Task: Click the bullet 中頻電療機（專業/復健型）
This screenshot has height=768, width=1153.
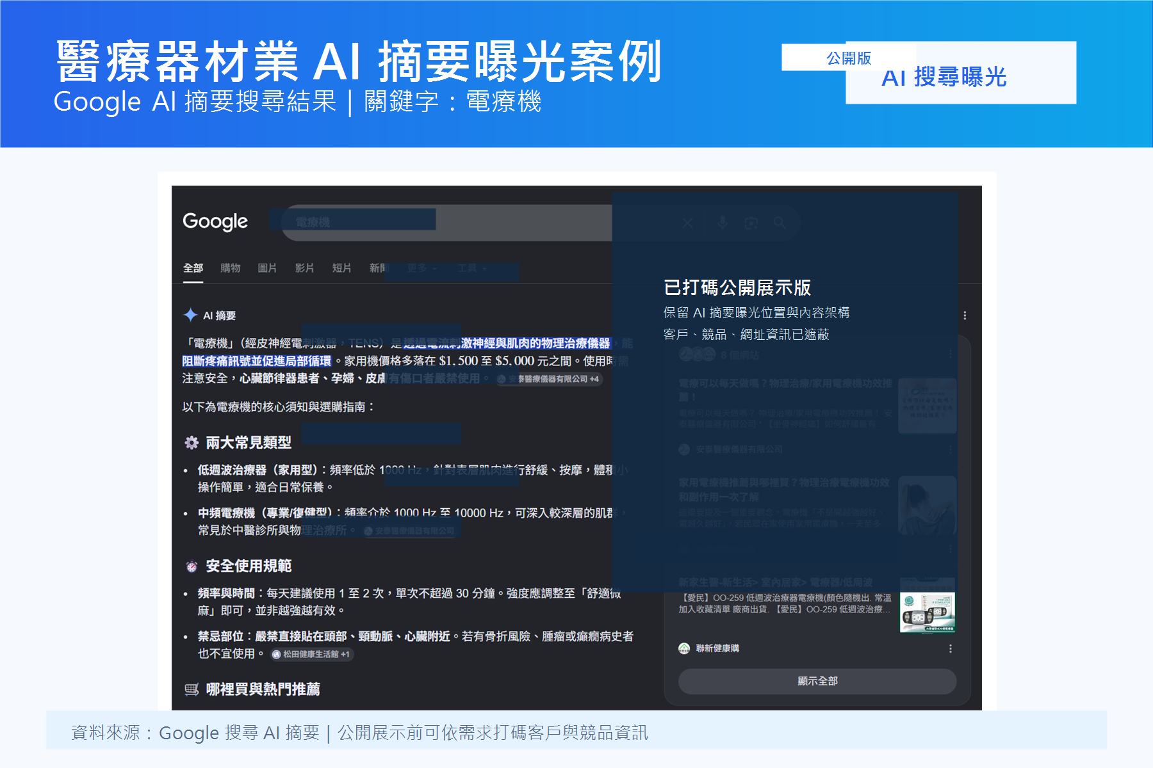Action: [265, 513]
